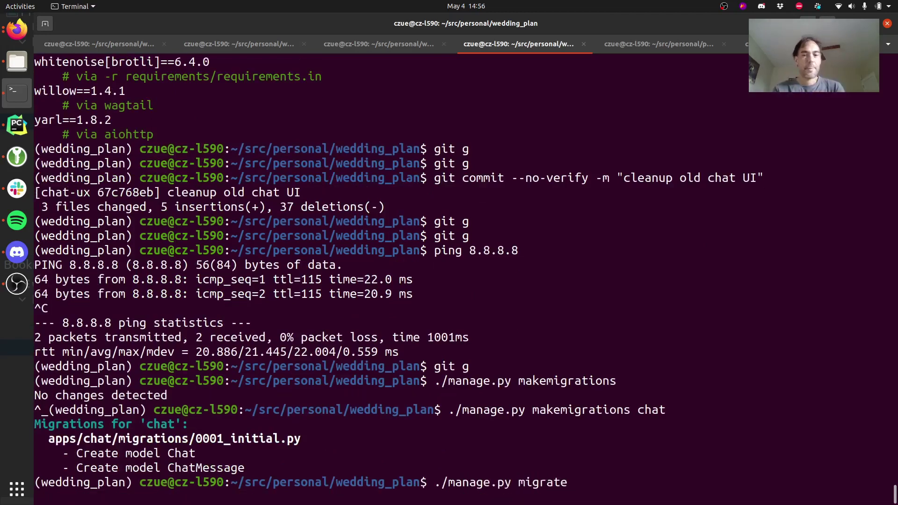Expand the terminal tab list dropdown arrow
Screen dimensions: 898x505
(888, 44)
